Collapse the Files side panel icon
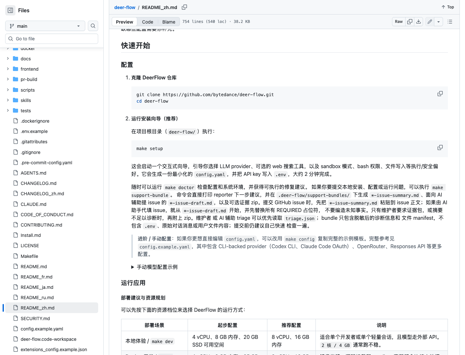The height and width of the screenshot is (355, 465). click(x=10, y=10)
